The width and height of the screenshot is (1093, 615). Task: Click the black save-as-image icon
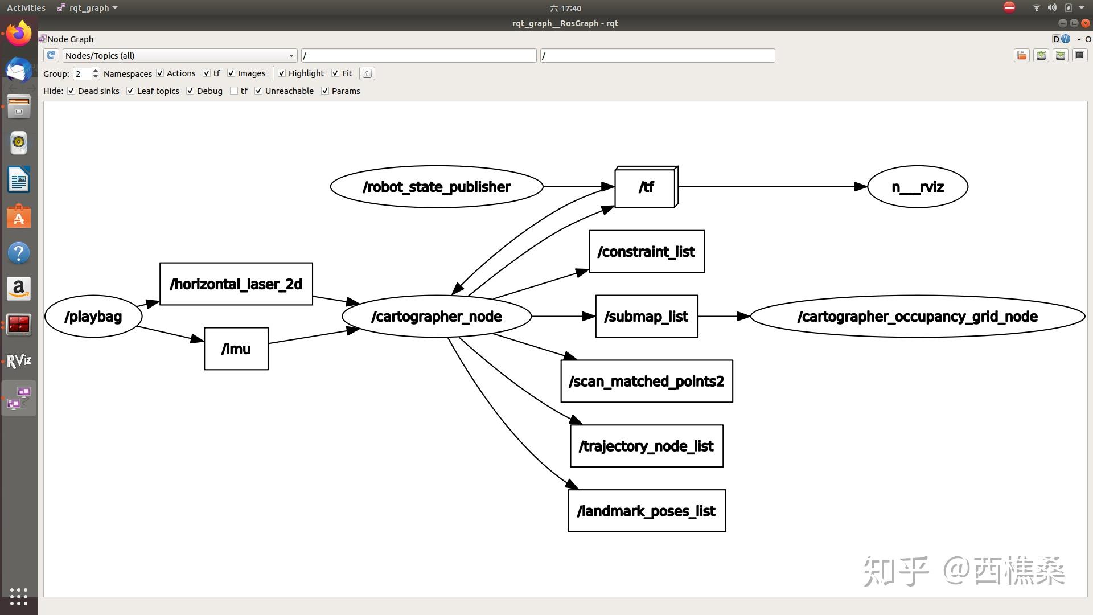click(1079, 55)
